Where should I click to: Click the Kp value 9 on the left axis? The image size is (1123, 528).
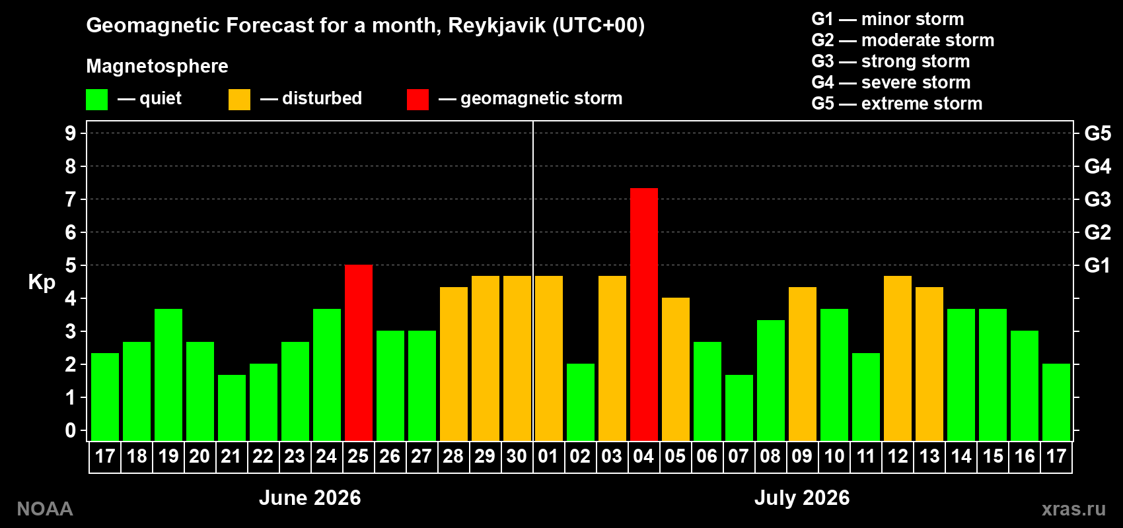(x=71, y=133)
